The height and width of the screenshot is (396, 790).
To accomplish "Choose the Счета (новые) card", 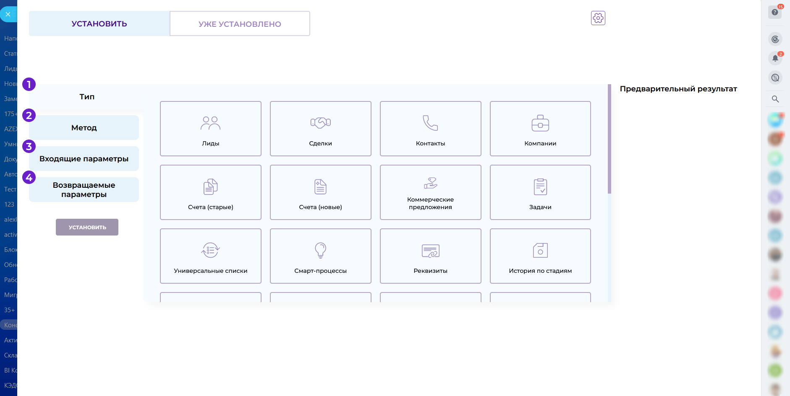I will point(321,192).
